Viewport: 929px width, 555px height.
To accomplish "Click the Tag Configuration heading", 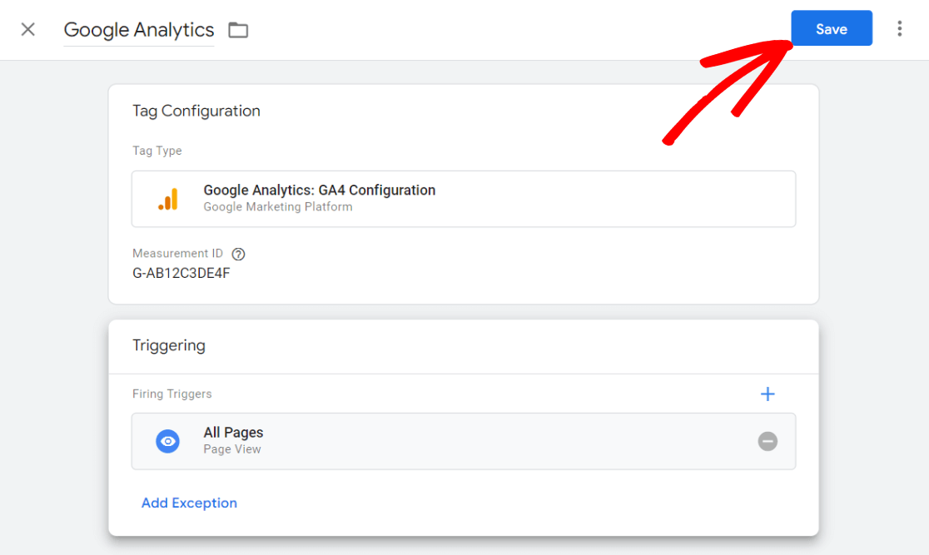I will (x=196, y=111).
